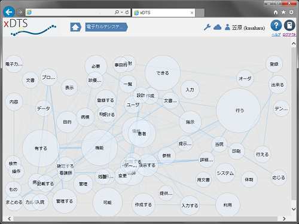Go back with browser back arrow

click(9, 13)
